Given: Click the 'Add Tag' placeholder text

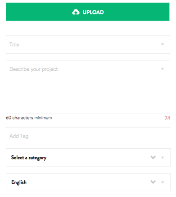Looking at the screenshot, I should click(19, 136).
